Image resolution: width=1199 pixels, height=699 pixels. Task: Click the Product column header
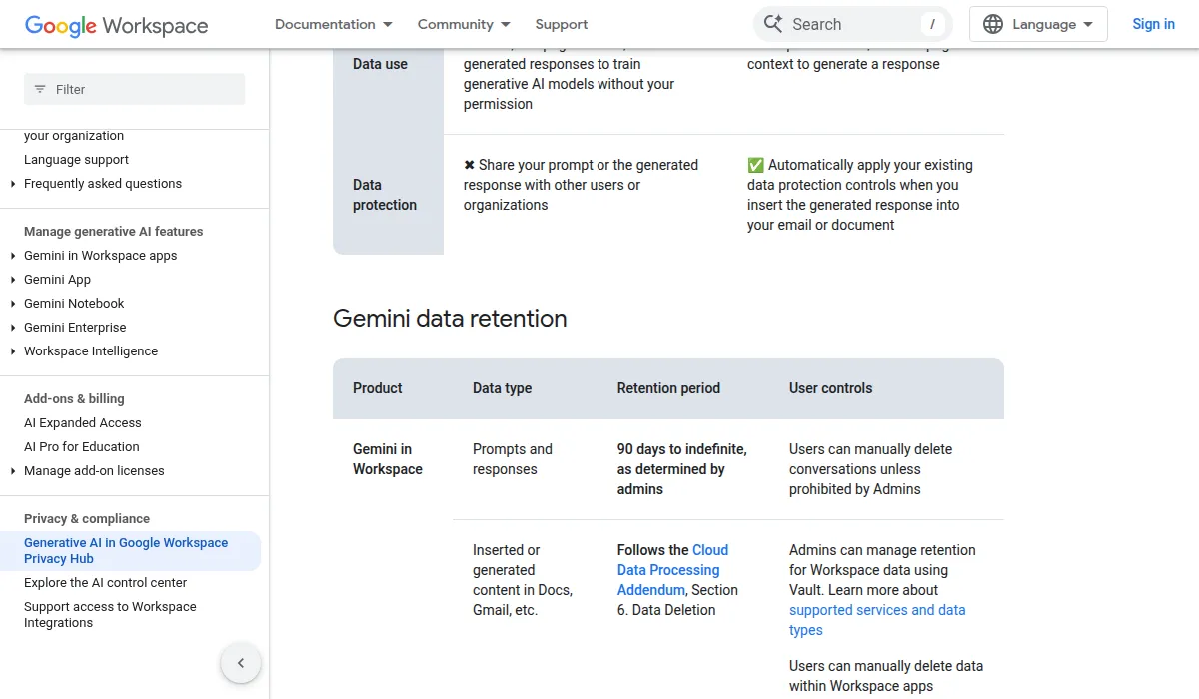378,388
